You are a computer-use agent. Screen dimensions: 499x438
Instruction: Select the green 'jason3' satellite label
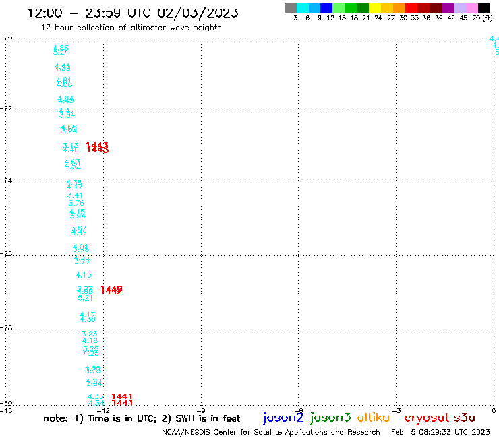pyautogui.click(x=330, y=418)
